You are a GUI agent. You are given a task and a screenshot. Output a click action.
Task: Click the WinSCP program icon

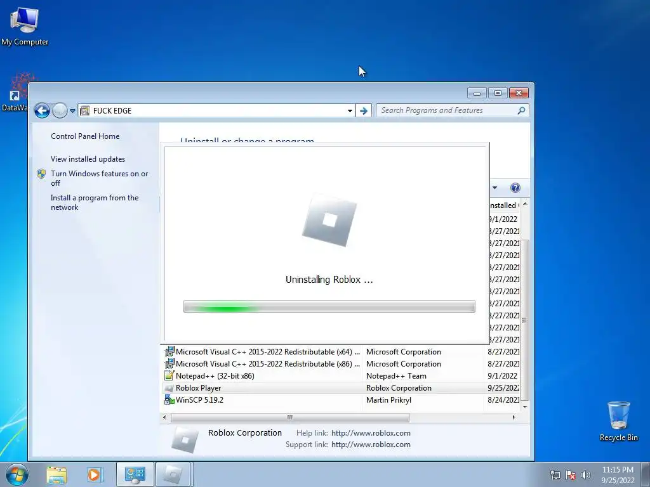coord(169,399)
